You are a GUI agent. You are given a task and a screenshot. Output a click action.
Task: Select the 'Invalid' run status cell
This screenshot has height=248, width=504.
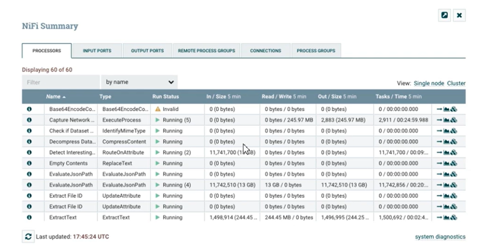(177, 109)
